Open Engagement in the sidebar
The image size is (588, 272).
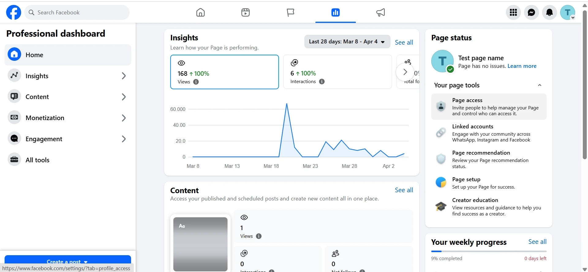coord(68,139)
